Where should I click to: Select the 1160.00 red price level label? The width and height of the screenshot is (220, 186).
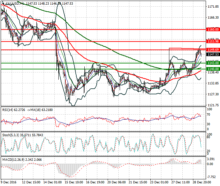point(213,30)
